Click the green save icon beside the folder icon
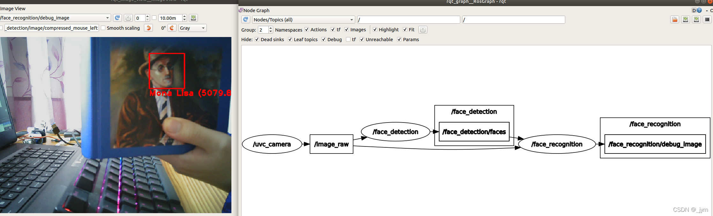 (x=686, y=20)
